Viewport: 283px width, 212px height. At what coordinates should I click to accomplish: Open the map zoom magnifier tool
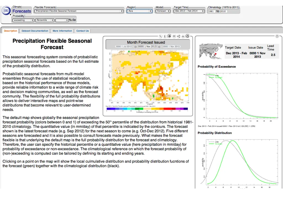pyautogui.click(x=161, y=36)
